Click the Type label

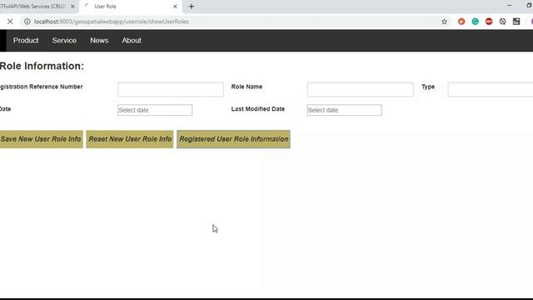tap(428, 87)
